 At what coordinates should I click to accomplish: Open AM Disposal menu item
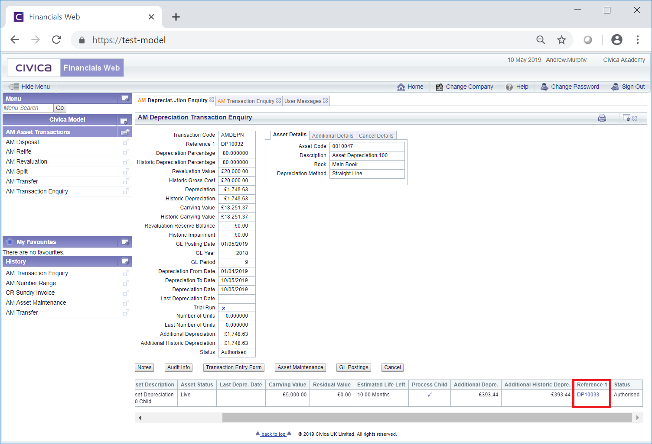(x=22, y=142)
